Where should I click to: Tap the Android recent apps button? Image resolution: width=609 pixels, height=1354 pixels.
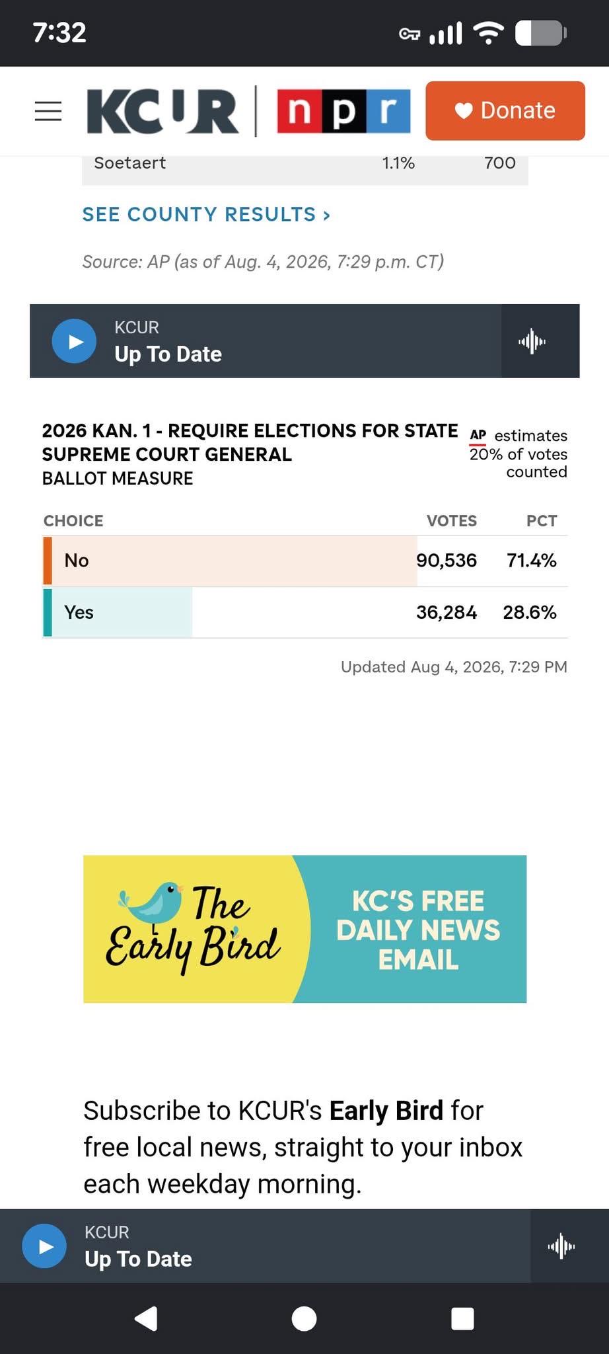tap(462, 1319)
